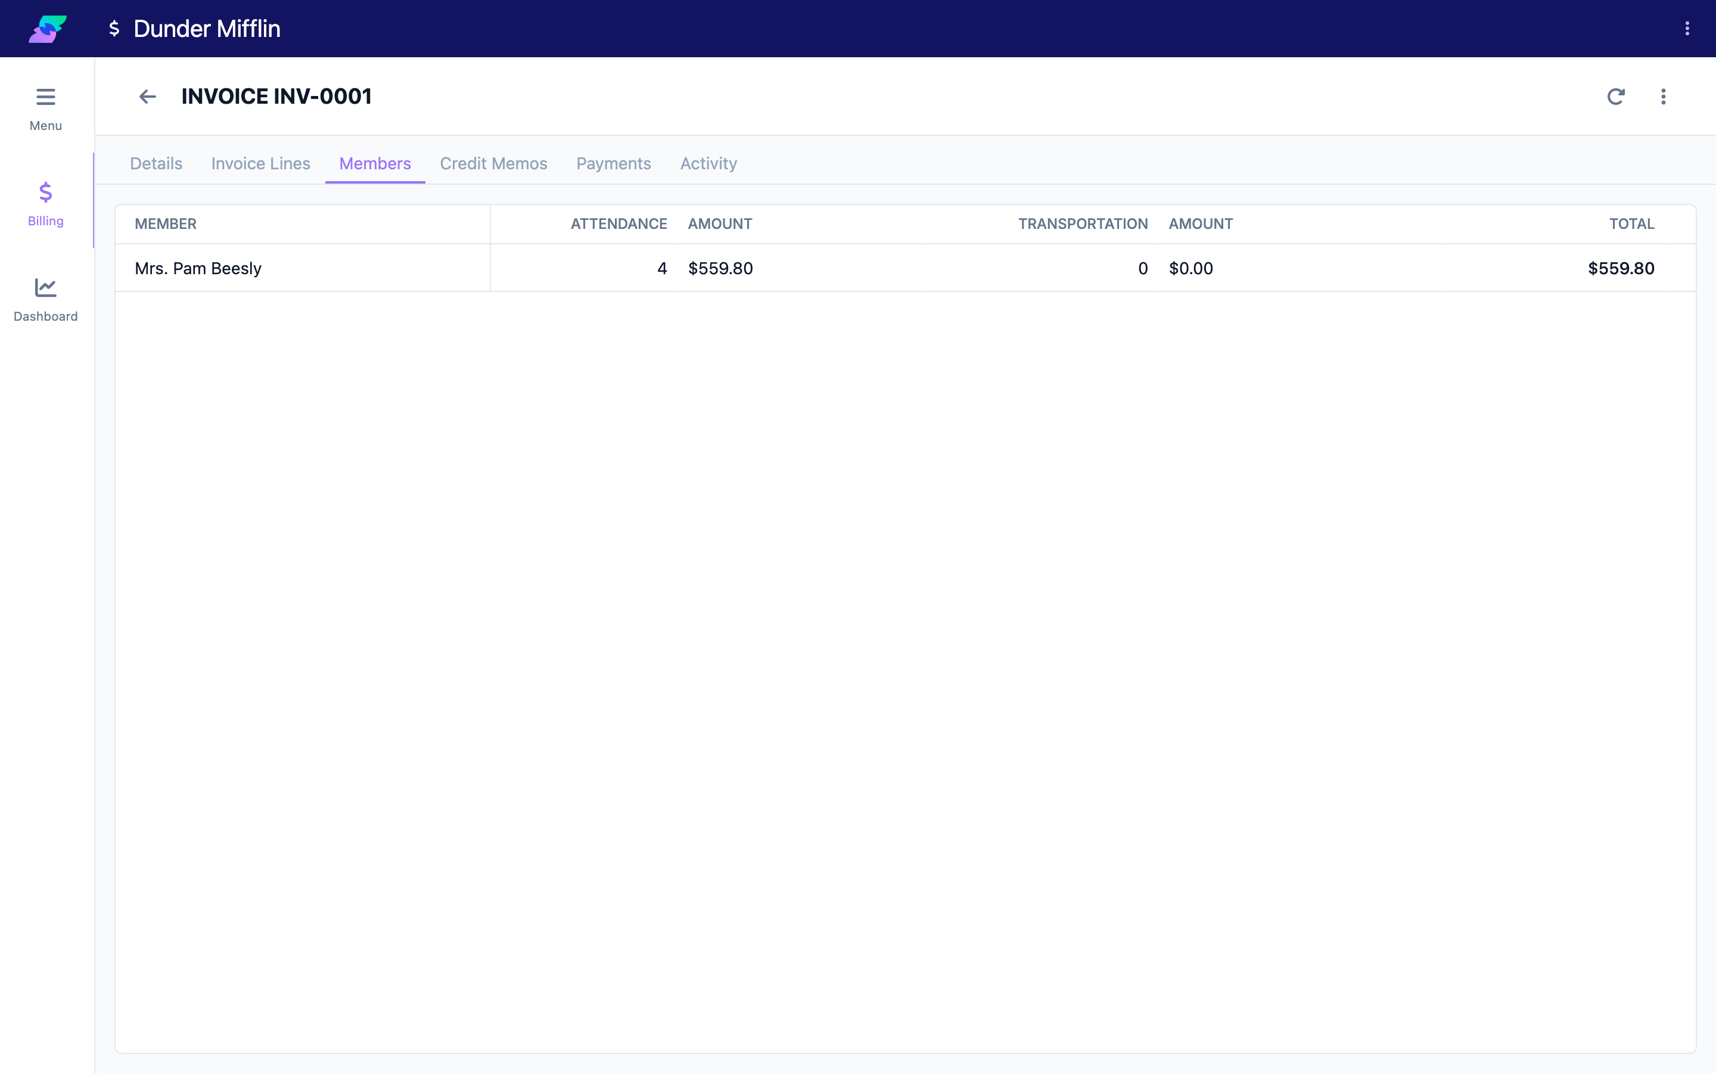Click the app logo in top bar

click(48, 29)
